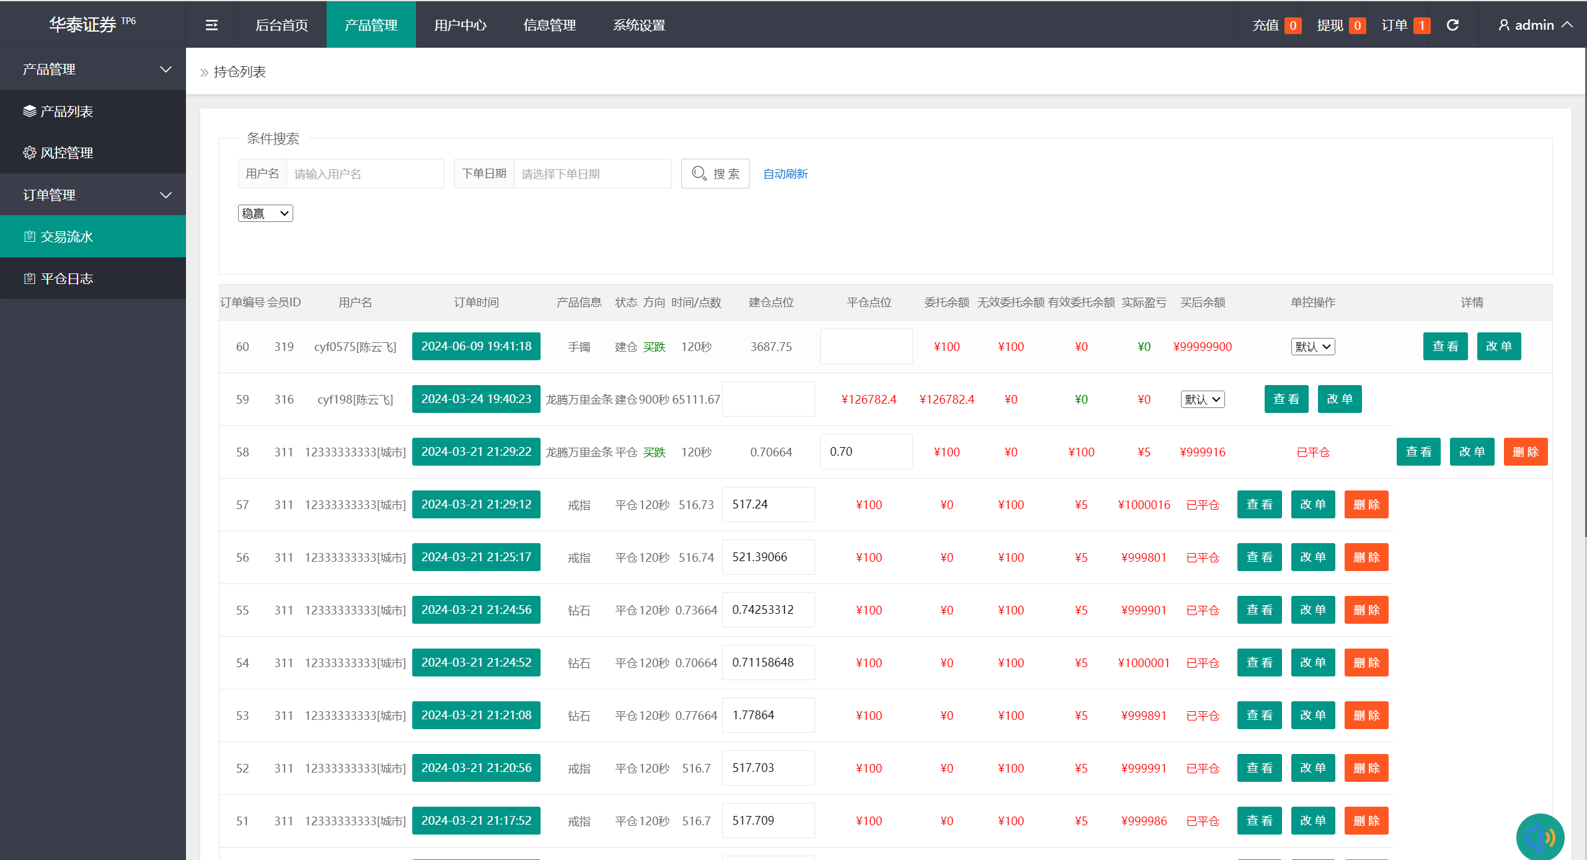The height and width of the screenshot is (860, 1587).
Task: Click the 下单日期 input field
Action: point(588,174)
